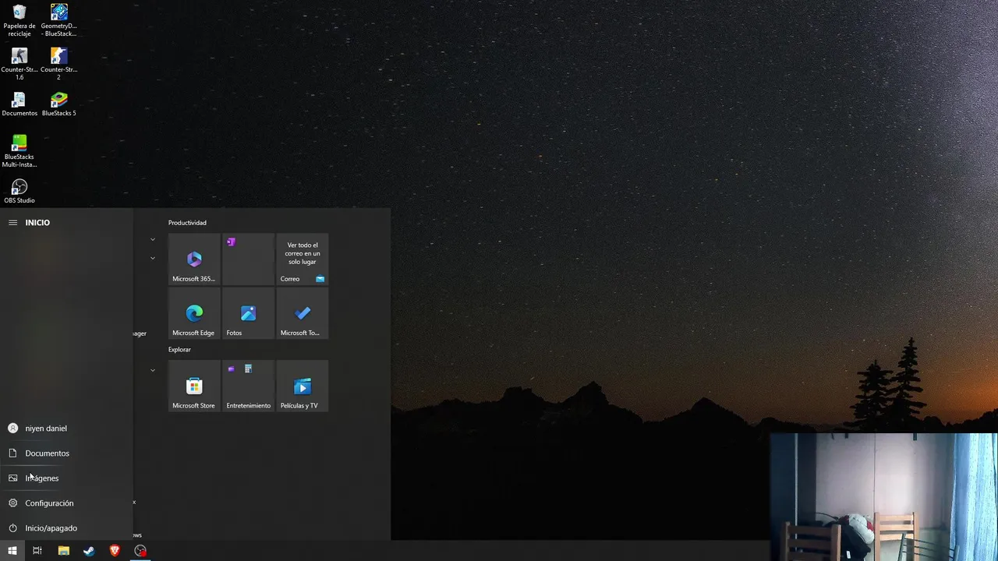The height and width of the screenshot is (561, 998).
Task: Select the Explorar group heading
Action: [x=179, y=350]
